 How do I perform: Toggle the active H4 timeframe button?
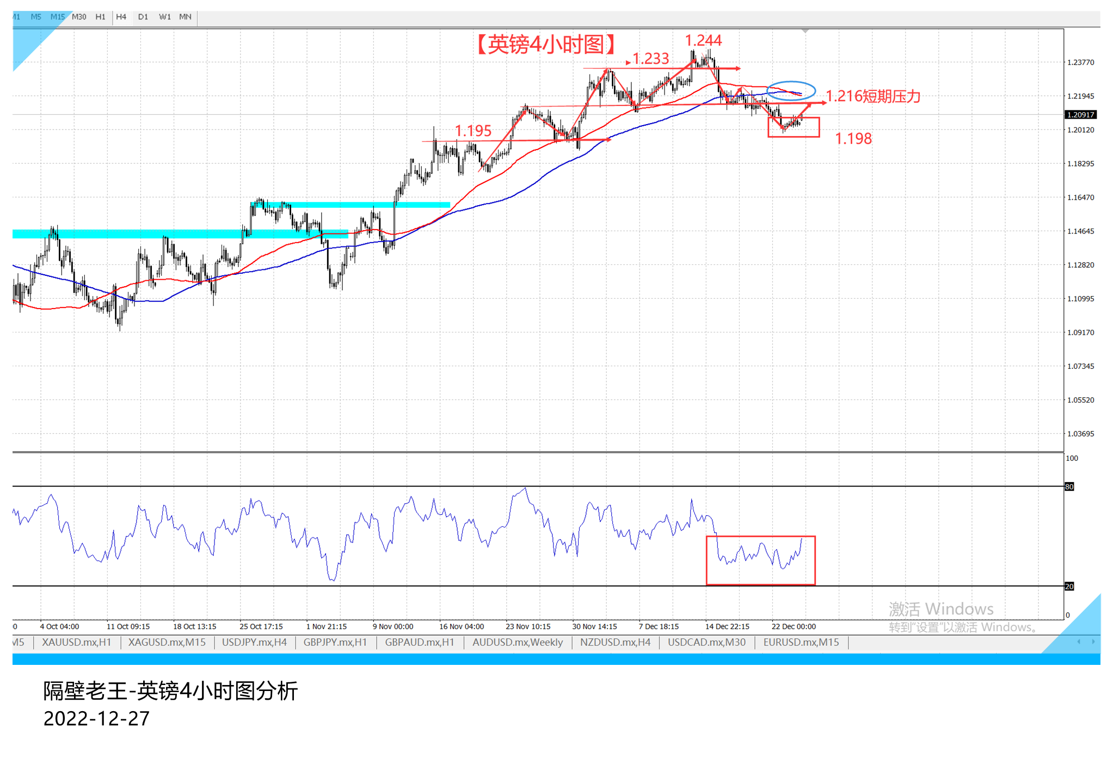pos(121,17)
